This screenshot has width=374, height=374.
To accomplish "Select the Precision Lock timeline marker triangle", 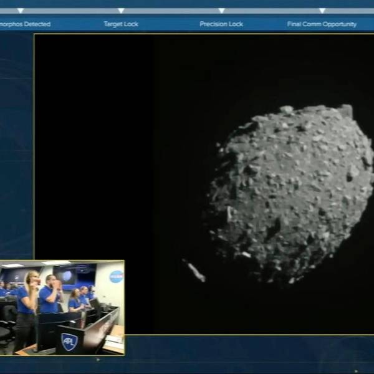I will click(x=221, y=11).
